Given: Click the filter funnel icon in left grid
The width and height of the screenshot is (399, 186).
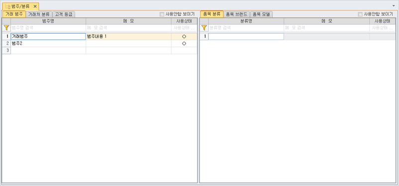Looking at the screenshot, I should (x=6, y=28).
